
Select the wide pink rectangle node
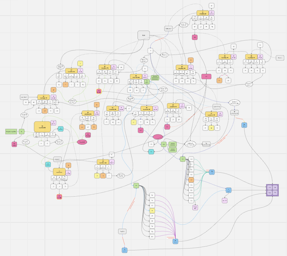click(206, 76)
